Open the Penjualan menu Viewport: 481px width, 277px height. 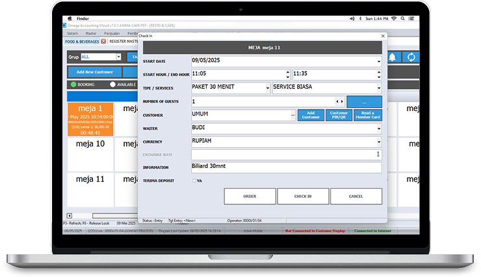click(x=112, y=33)
